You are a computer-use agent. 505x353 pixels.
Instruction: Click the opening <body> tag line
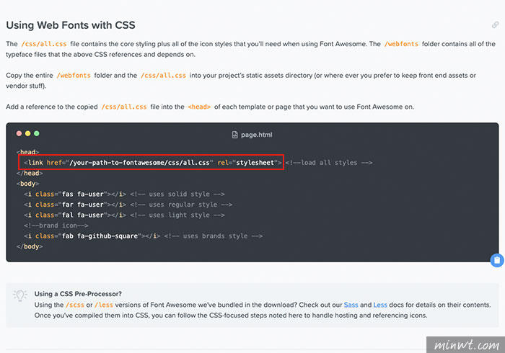(x=27, y=184)
